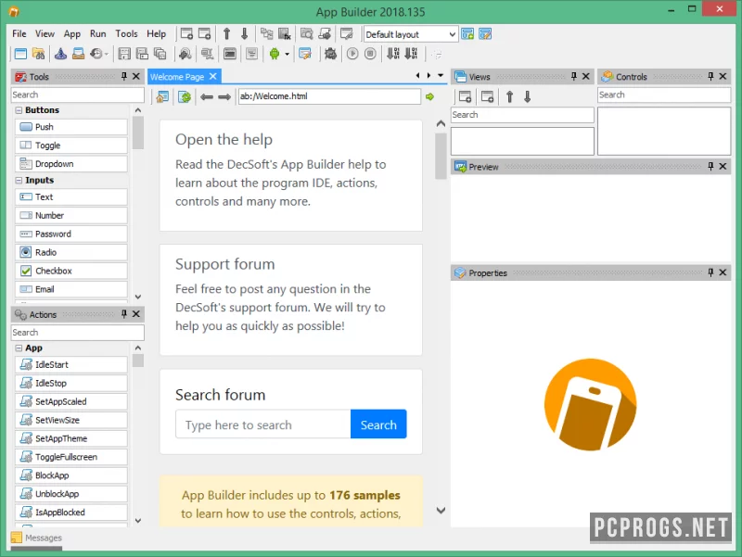Click the new app window icon
Image resolution: width=742 pixels, height=557 pixels.
click(20, 54)
